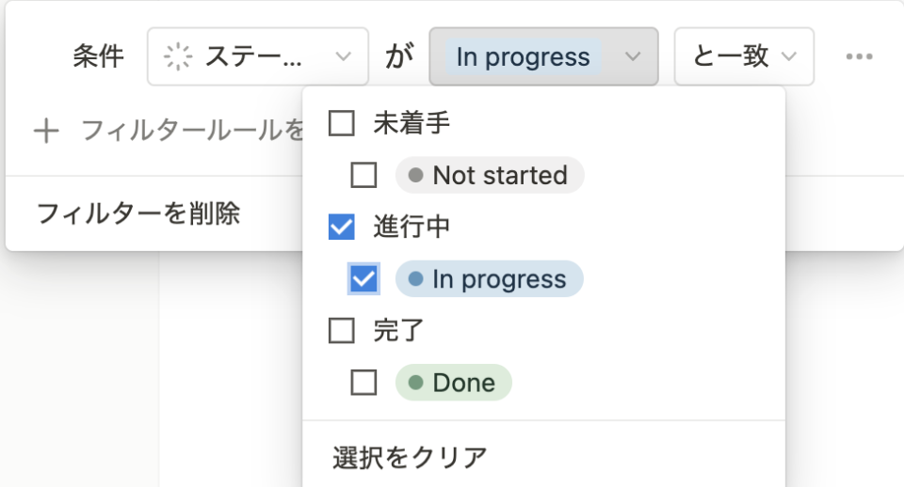The image size is (904, 487).
Task: Click the gray dot on Not started tag
Action: pos(415,175)
